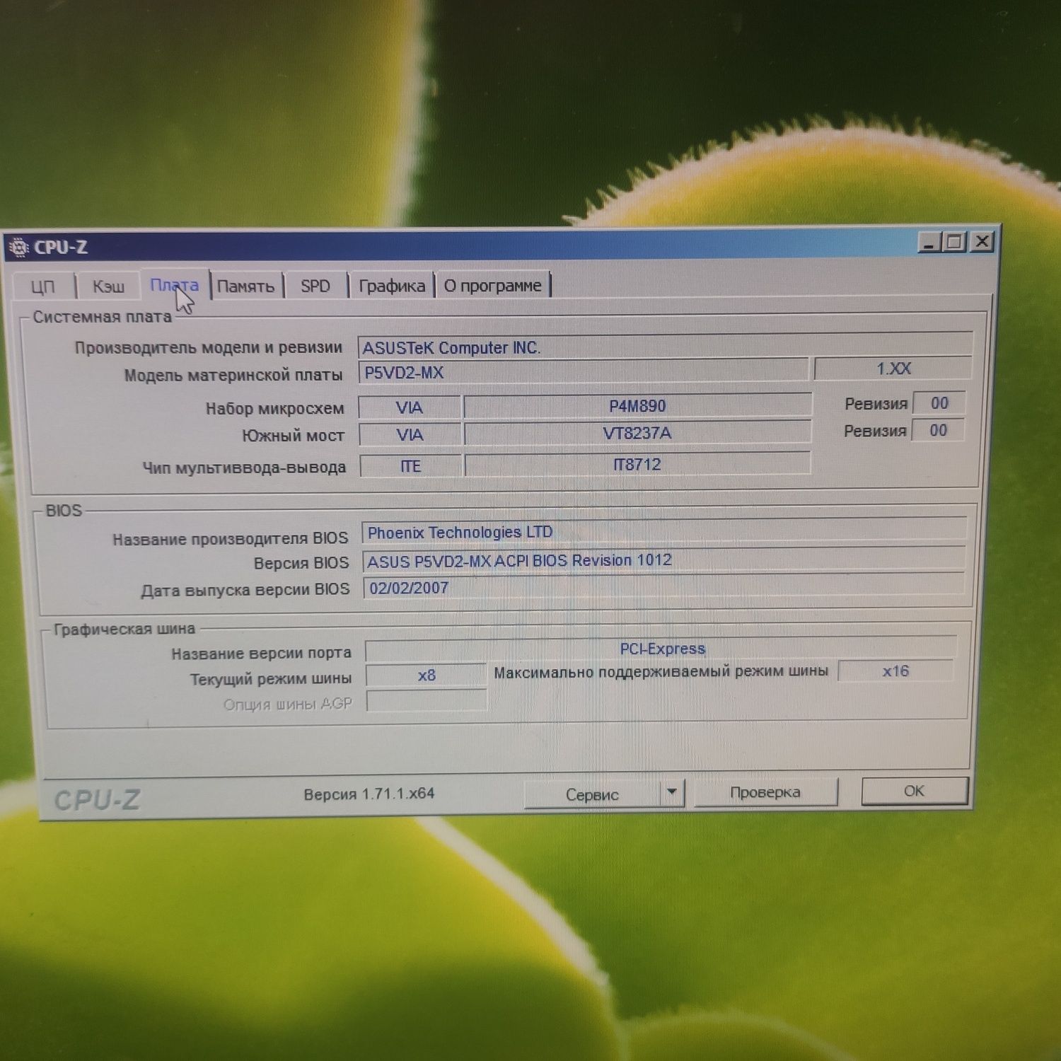The image size is (1061, 1061).
Task: Click the Версия BIOS label
Action: point(301,563)
